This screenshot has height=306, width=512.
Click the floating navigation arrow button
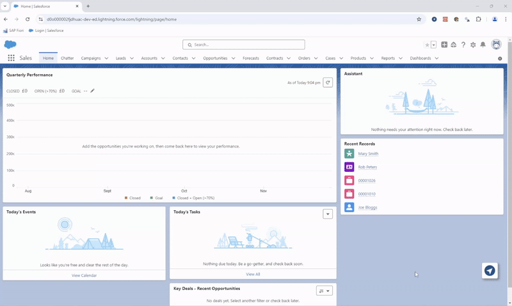pyautogui.click(x=490, y=271)
